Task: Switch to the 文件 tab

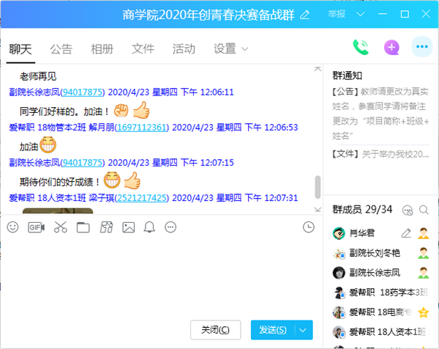Action: 143,49
